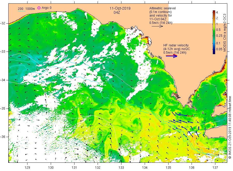Click the latitude label -34

pyautogui.click(x=3, y=80)
